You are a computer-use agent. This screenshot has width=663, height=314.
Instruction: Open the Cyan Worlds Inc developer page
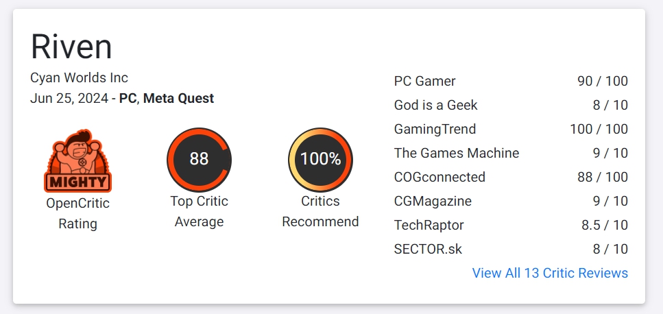(79, 77)
